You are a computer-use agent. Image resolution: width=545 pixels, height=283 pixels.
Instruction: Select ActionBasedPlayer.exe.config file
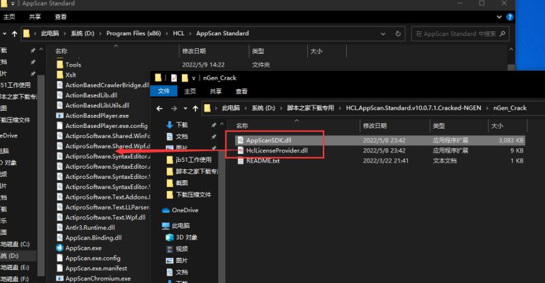pyautogui.click(x=102, y=126)
